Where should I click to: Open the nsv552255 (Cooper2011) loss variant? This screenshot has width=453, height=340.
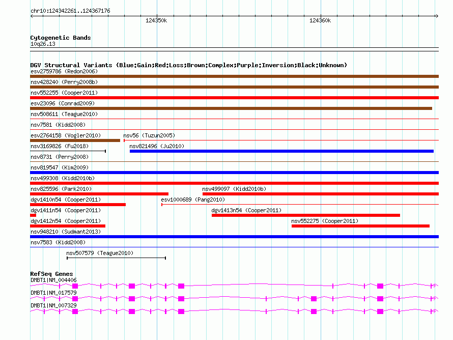point(234,98)
